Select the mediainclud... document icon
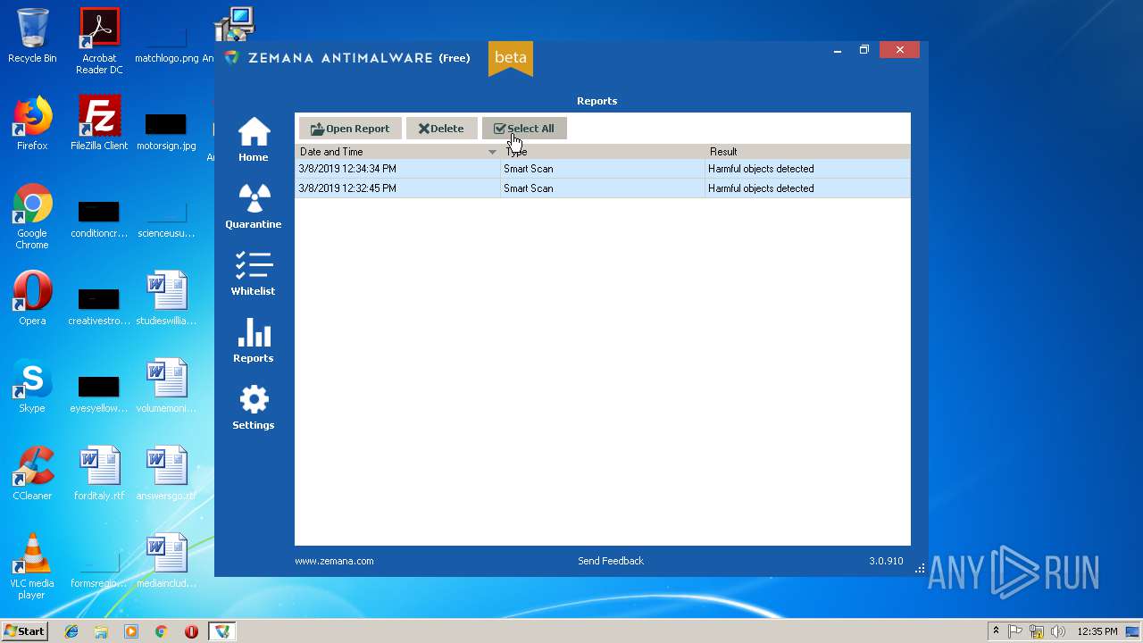 pyautogui.click(x=166, y=562)
